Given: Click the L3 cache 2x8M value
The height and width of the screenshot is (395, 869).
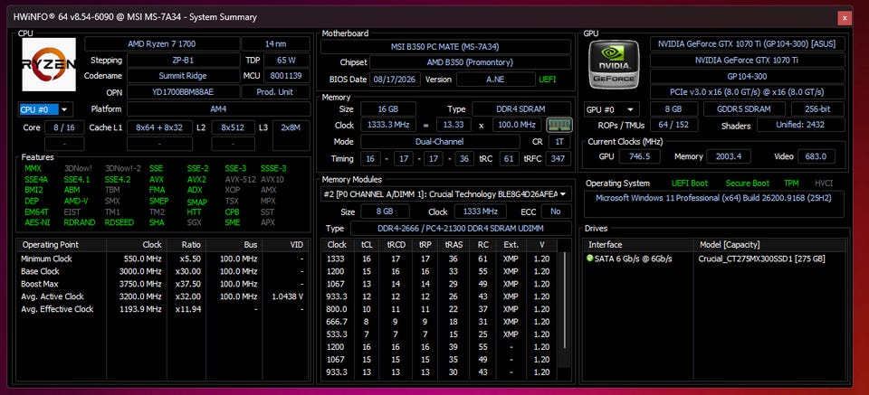Looking at the screenshot, I should (x=291, y=127).
